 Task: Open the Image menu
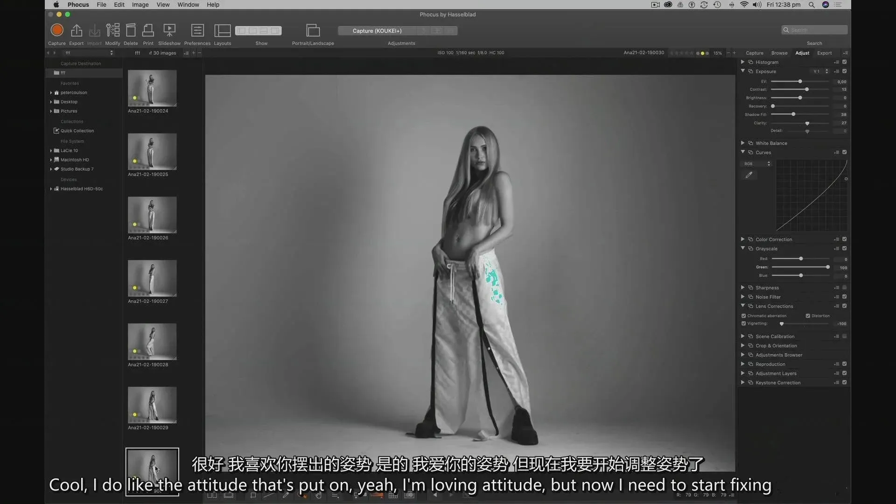pyautogui.click(x=140, y=5)
